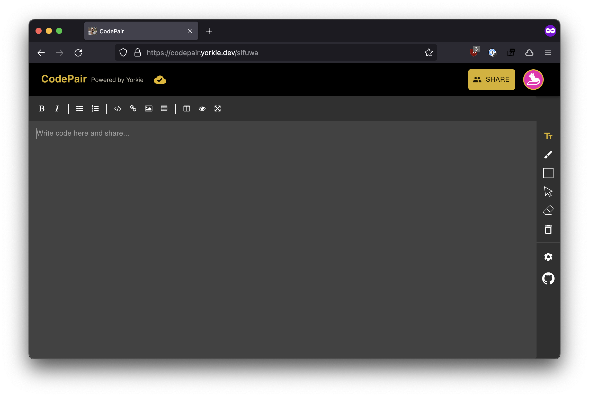Screen dimensions: 589x397
Task: Toggle fullscreen editor mode
Action: [218, 109]
